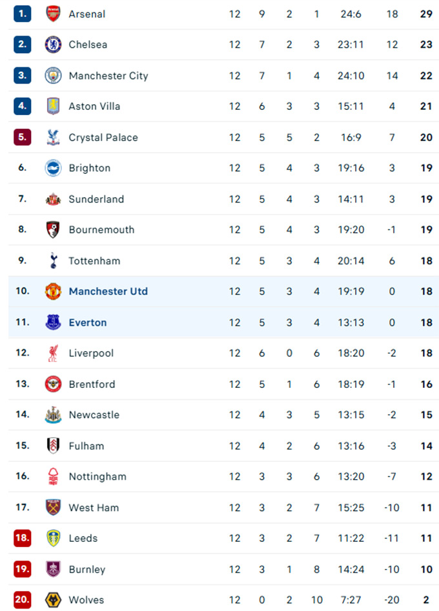Open the Everton team link

[x=88, y=323]
